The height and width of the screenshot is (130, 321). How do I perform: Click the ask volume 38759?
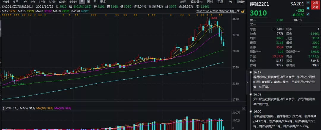[x=298, y=20]
